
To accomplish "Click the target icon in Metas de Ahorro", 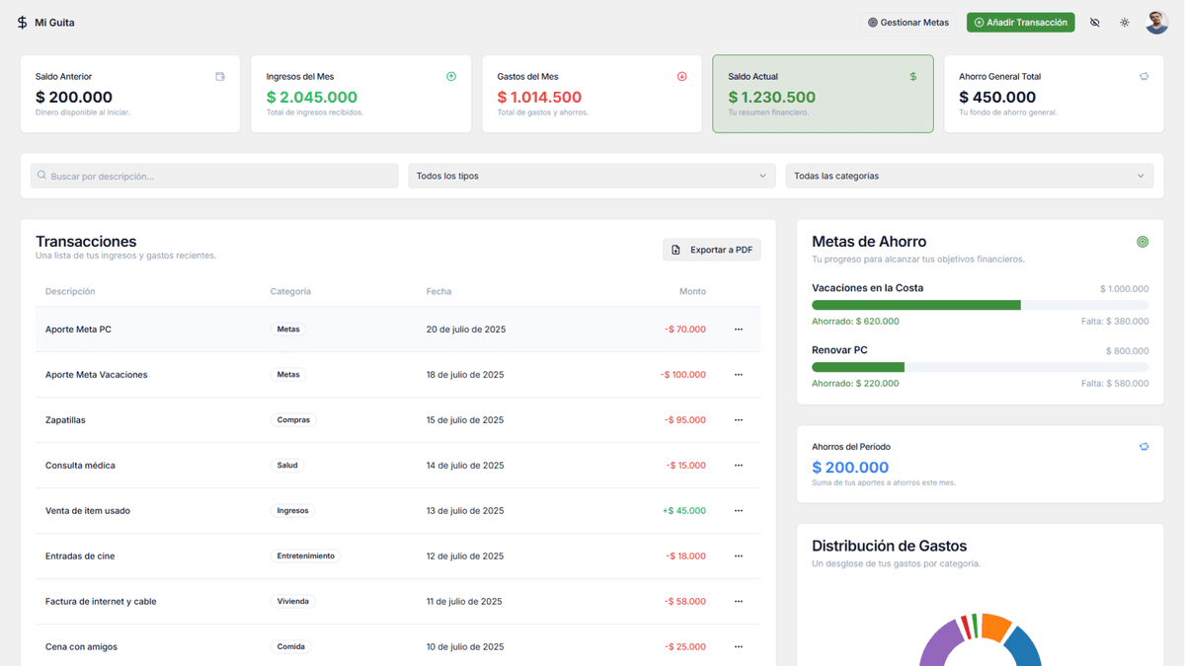I will pos(1143,242).
